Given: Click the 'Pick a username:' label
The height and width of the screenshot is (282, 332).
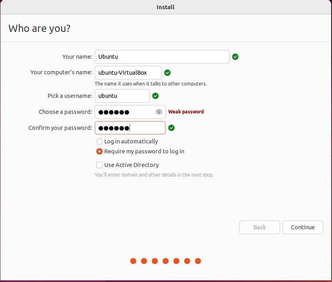Looking at the screenshot, I should (70, 96).
